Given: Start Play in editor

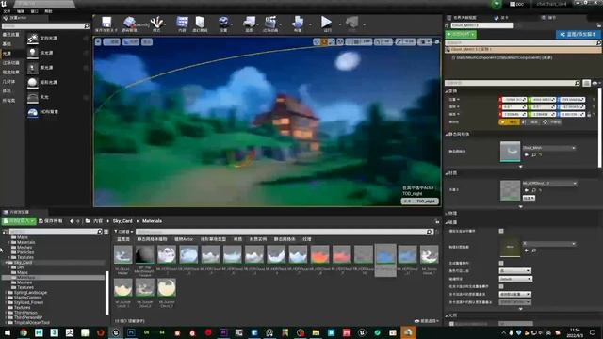Looking at the screenshot, I should (327, 22).
